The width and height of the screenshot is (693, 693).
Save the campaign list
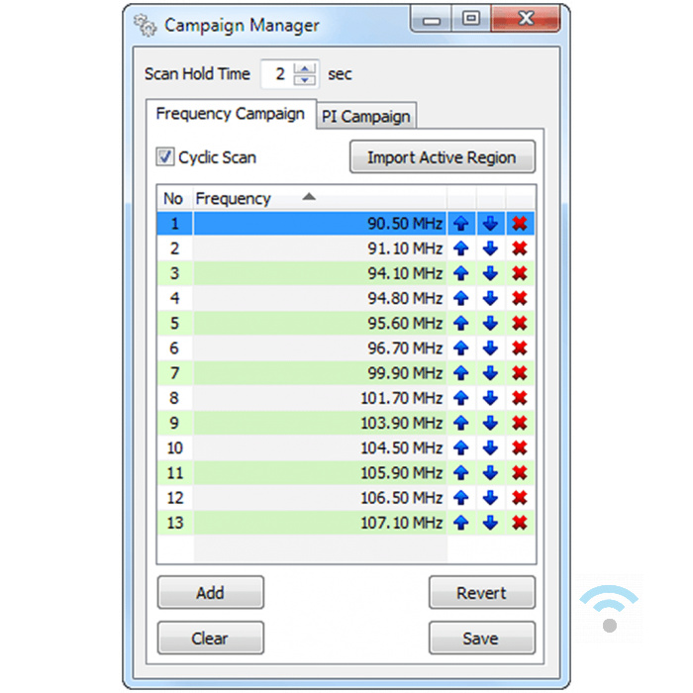[x=481, y=639]
